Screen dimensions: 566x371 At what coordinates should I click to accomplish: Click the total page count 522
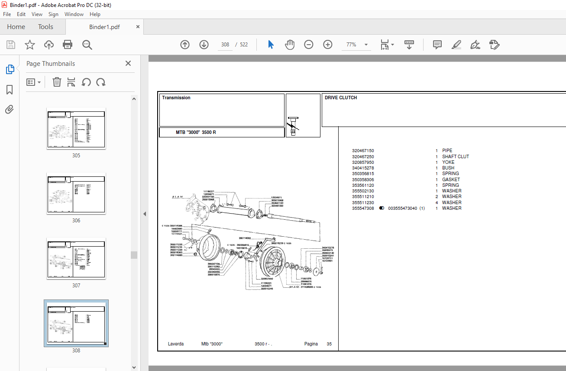[x=244, y=45]
